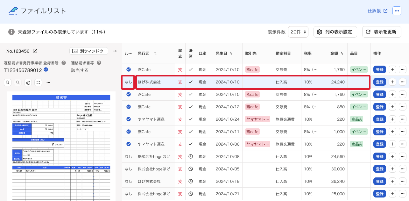Open the top-right three-dots menu
The height and width of the screenshot is (201, 409).
pyautogui.click(x=397, y=11)
